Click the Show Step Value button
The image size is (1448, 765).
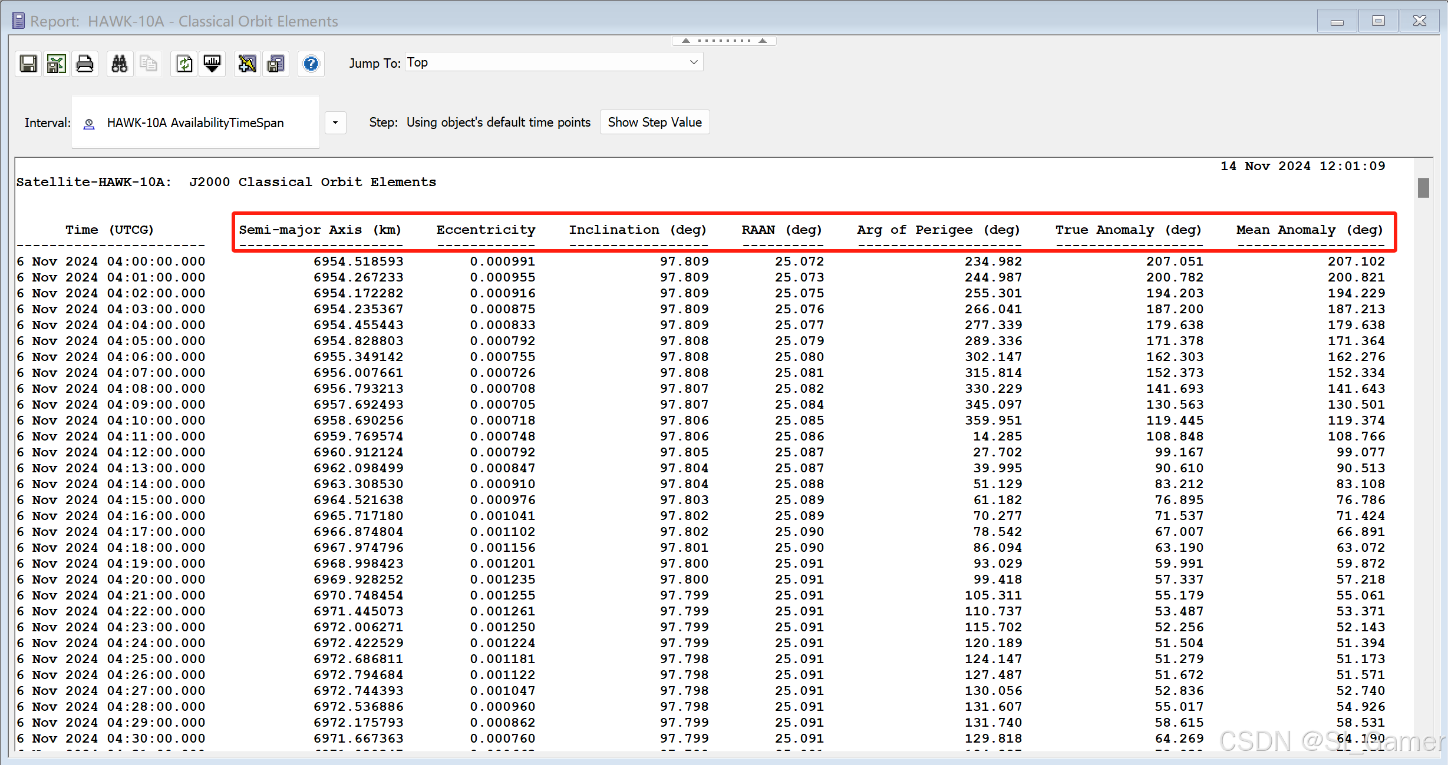[654, 122]
